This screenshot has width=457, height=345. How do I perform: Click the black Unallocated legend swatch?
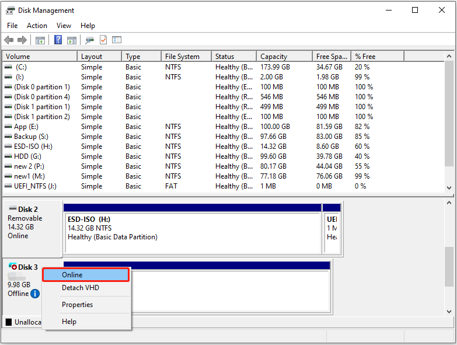tap(9, 322)
